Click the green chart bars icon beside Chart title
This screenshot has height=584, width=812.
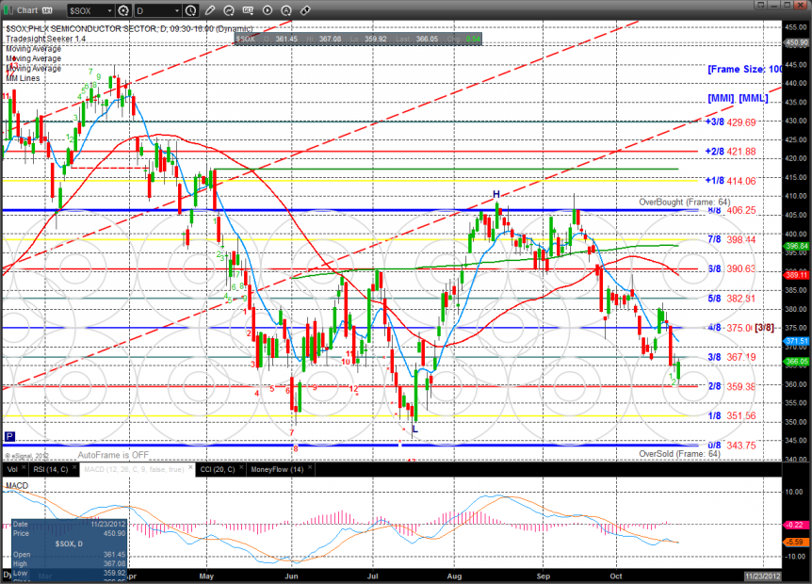[x=8, y=9]
